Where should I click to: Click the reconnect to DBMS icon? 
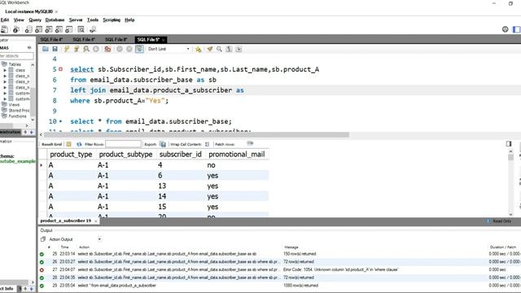click(93, 29)
